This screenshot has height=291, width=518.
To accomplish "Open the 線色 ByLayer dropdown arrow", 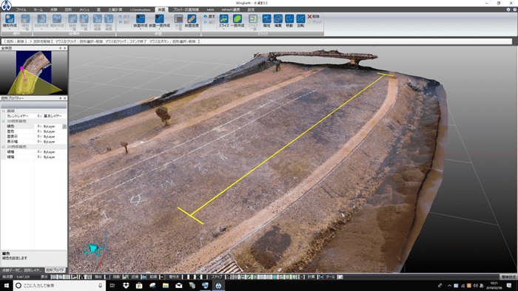I will click(x=64, y=126).
